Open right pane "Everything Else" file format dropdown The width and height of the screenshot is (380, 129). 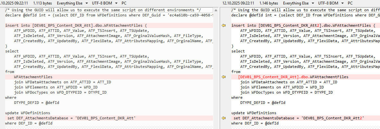pos(298,3)
